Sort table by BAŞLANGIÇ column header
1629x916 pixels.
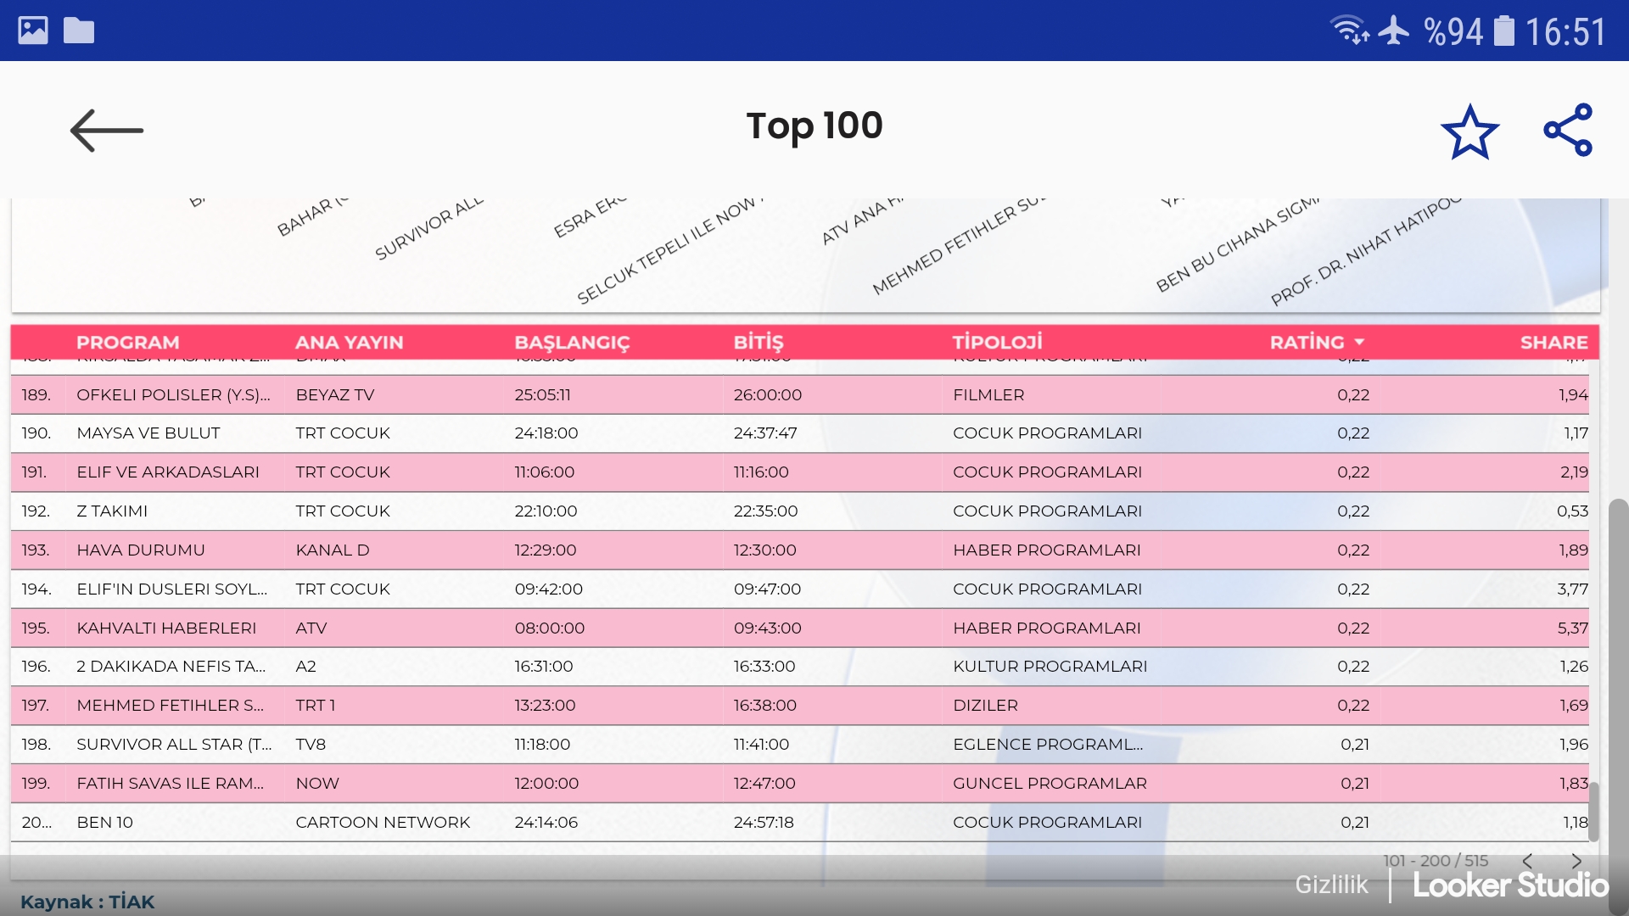[x=572, y=342]
